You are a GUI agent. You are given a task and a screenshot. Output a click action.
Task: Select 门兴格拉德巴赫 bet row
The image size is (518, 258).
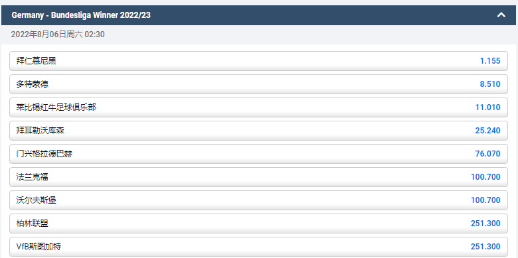coord(259,154)
